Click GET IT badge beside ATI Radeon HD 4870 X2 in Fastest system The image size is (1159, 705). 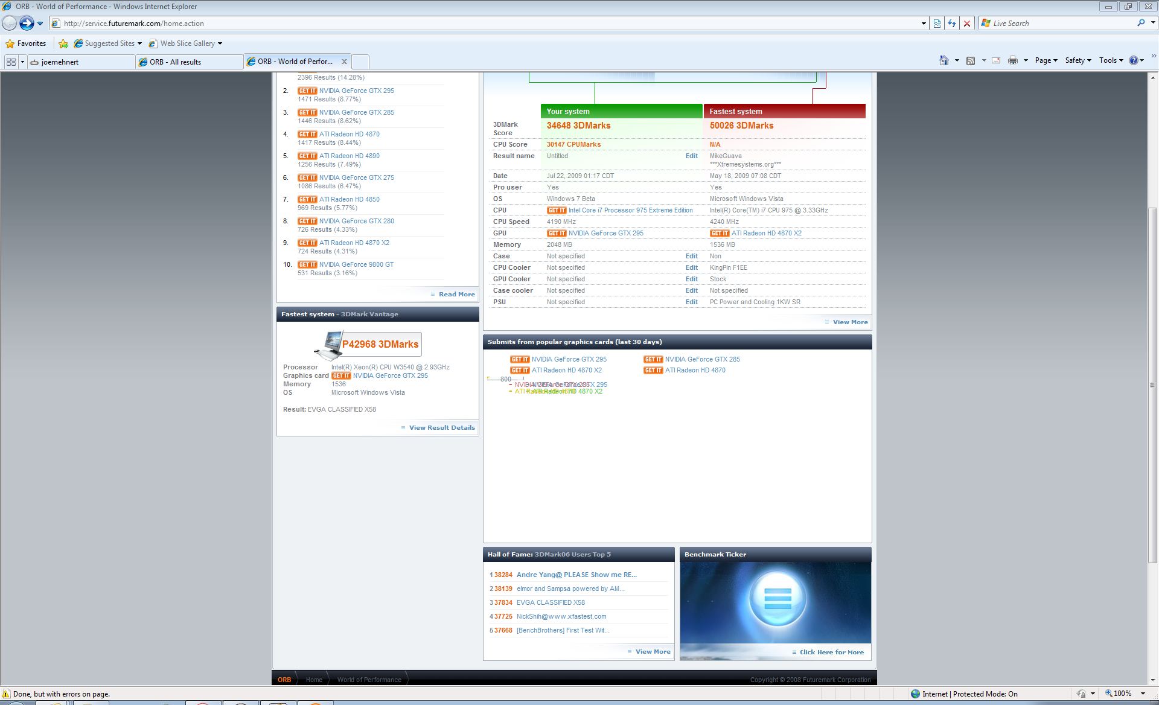click(x=720, y=233)
